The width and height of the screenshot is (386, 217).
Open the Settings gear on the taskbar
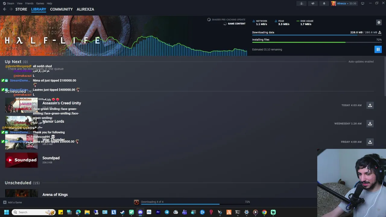(246, 212)
